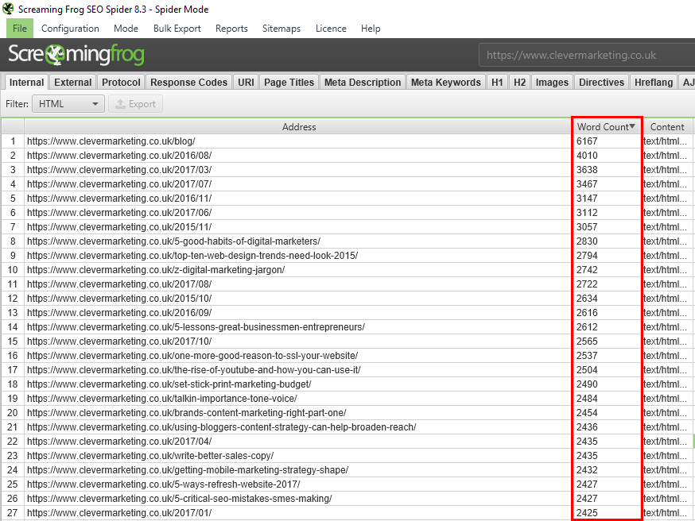
Task: Click the word count value 4010
Action: pos(587,156)
